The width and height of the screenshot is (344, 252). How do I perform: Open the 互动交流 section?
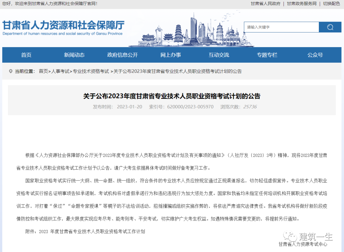point(219,55)
